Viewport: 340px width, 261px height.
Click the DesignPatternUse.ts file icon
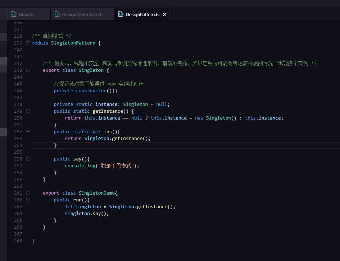click(57, 14)
